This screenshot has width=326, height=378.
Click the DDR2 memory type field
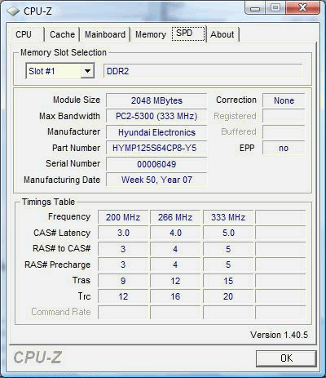coord(203,71)
